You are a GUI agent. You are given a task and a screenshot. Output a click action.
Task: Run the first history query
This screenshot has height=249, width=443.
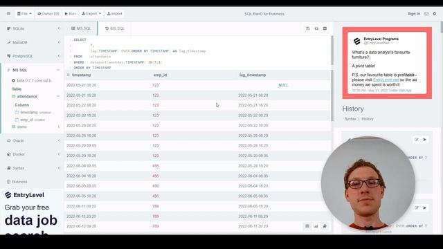pyautogui.click(x=424, y=140)
